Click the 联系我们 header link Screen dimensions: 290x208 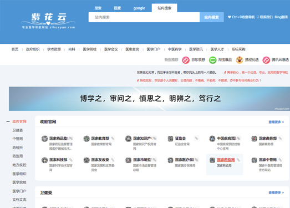pyautogui.click(x=265, y=17)
